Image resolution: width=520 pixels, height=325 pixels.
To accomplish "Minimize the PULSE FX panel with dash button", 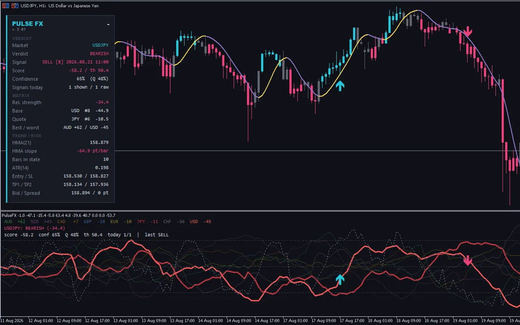I will pyautogui.click(x=108, y=24).
